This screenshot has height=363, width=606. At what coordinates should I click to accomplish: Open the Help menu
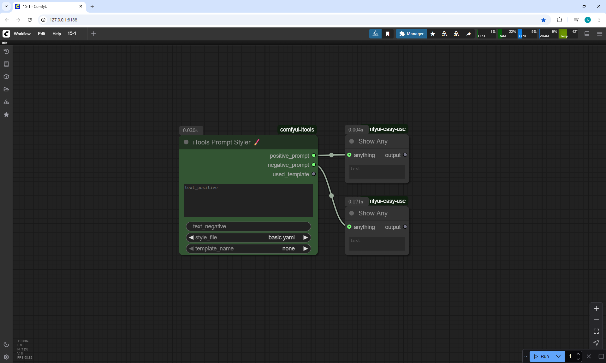pyautogui.click(x=56, y=34)
